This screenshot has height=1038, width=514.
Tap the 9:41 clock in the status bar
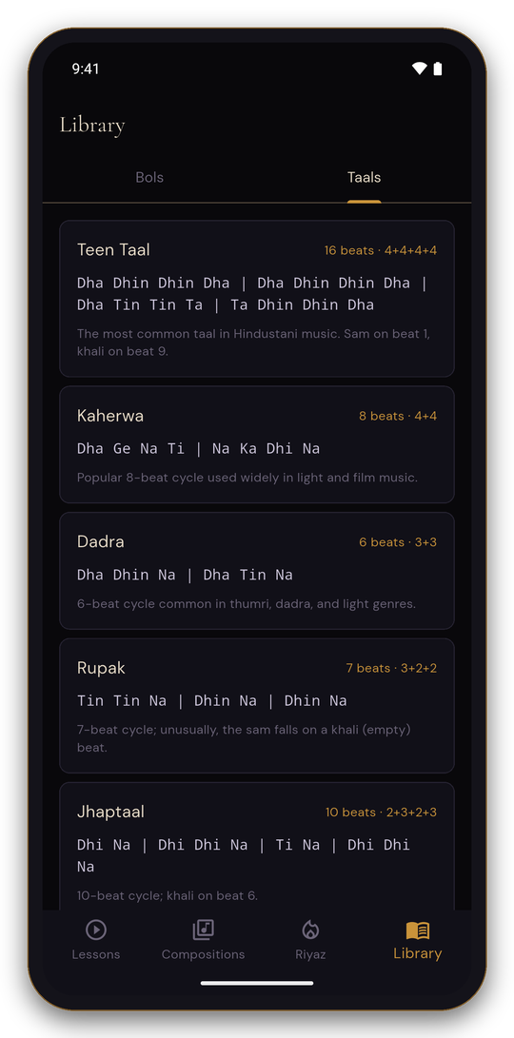(x=86, y=69)
